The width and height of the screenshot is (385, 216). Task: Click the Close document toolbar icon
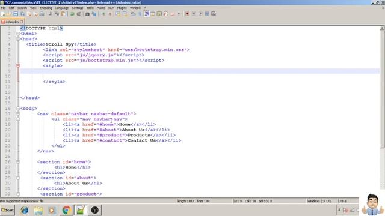[x=29, y=14]
